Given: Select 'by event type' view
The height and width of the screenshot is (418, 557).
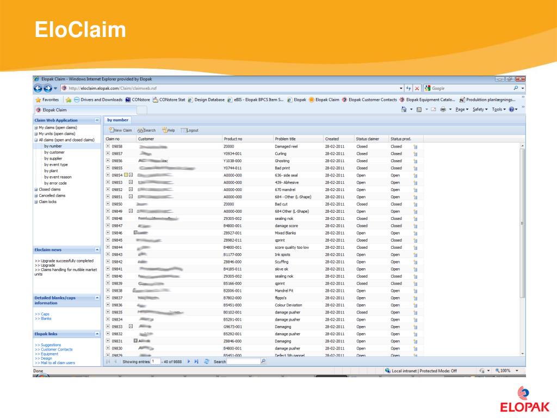Looking at the screenshot, I should (56, 164).
